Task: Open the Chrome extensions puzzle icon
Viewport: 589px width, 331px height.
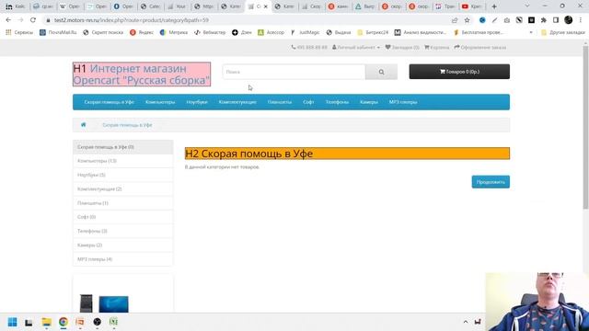Action: tap(544, 20)
